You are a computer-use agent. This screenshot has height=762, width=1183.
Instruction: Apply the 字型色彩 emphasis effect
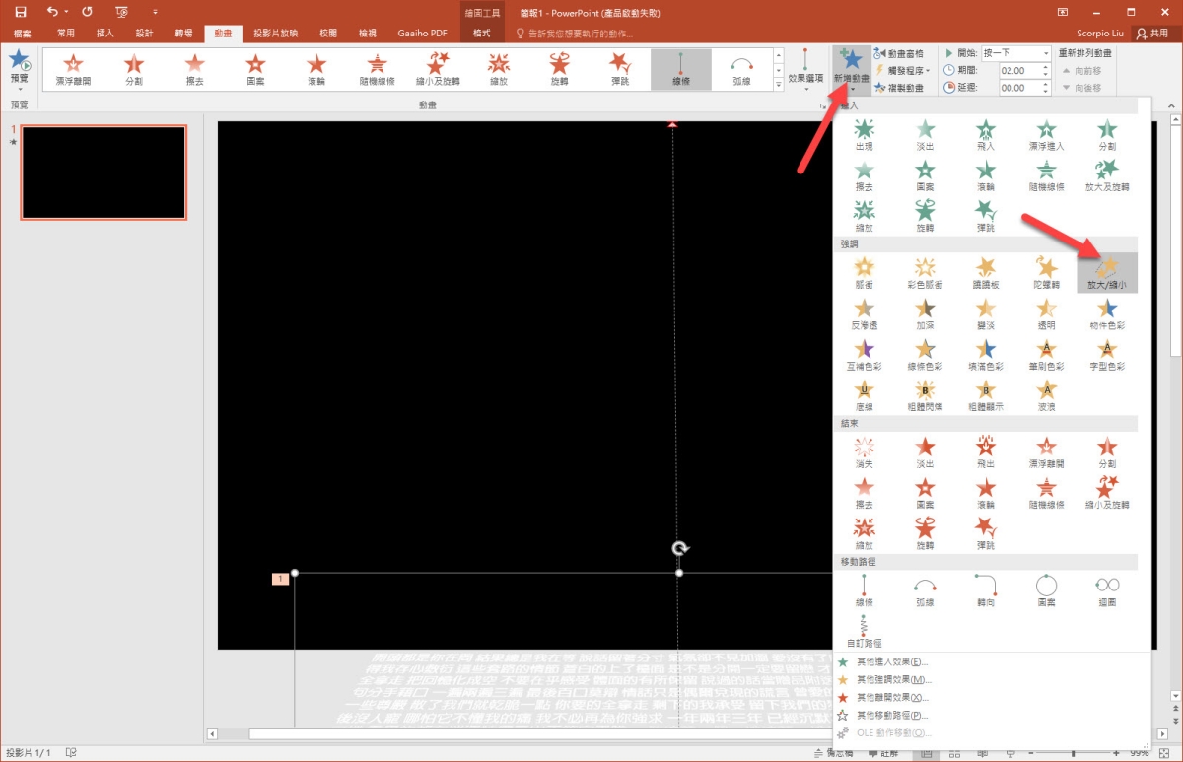click(x=1107, y=354)
